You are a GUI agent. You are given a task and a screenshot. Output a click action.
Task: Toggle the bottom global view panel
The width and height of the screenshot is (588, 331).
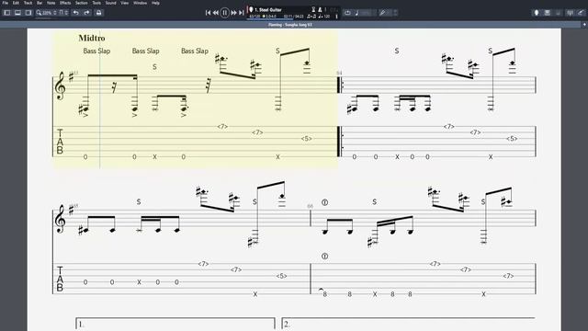pyautogui.click(x=17, y=13)
